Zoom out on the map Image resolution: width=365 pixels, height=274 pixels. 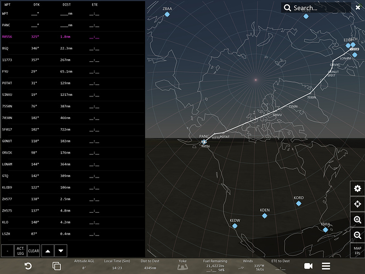click(357, 235)
